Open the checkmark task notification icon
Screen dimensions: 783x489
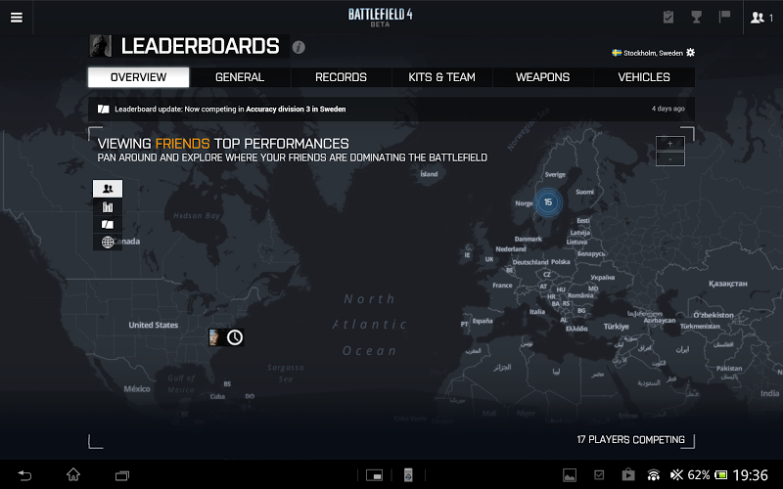[599, 475]
